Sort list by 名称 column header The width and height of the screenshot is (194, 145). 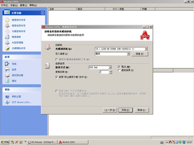(62, 9)
